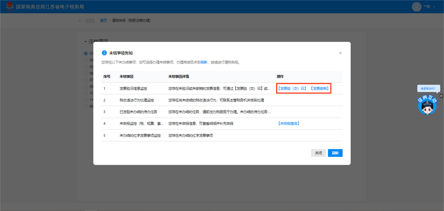Click the plus icon beside the assistant
Viewport: 444px width, 211px height.
[x=441, y=96]
